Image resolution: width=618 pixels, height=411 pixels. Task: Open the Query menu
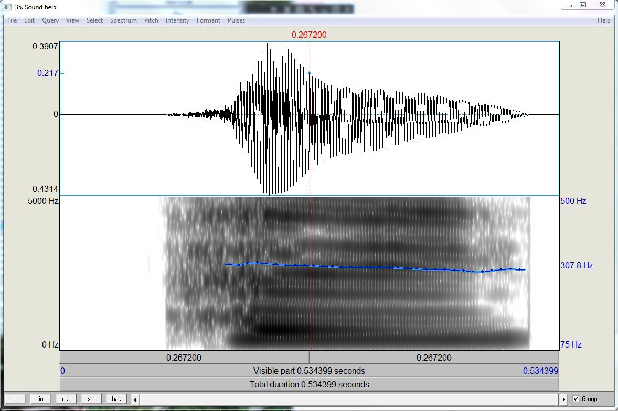50,20
